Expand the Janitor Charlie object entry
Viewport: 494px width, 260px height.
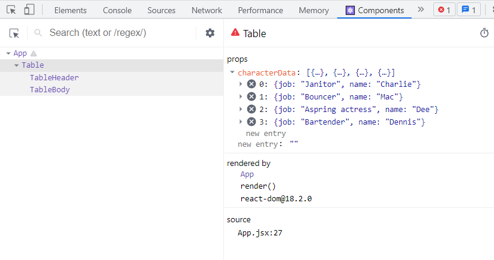(x=241, y=84)
